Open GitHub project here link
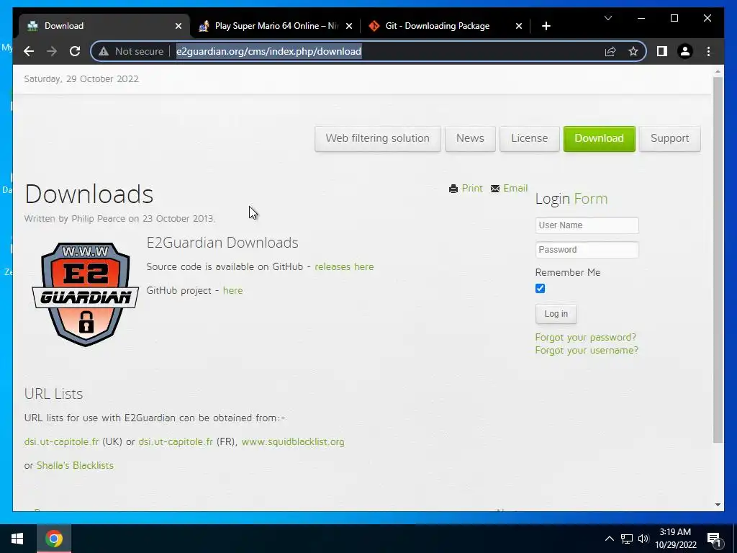The image size is (737, 553). [x=232, y=291]
